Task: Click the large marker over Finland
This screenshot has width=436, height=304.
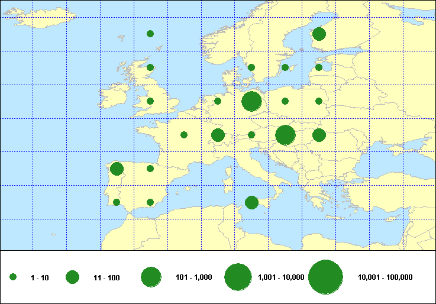Action: 319,34
